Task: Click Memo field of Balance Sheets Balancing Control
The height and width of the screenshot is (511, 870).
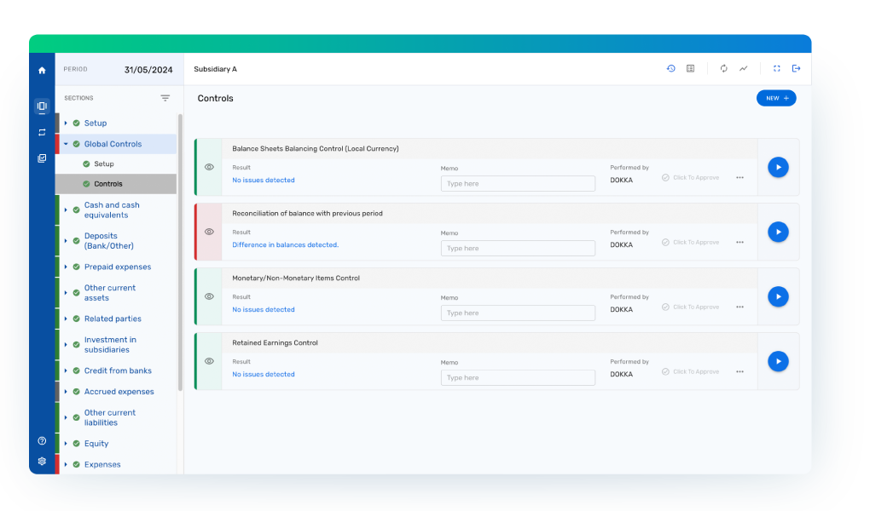Action: click(518, 184)
